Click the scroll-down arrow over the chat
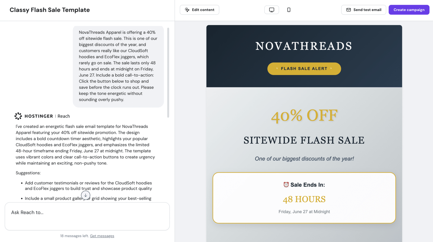Viewport: 433px width, 242px height. coord(86,195)
